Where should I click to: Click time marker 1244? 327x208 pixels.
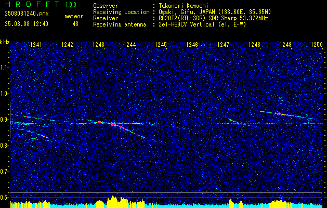coord(130,45)
